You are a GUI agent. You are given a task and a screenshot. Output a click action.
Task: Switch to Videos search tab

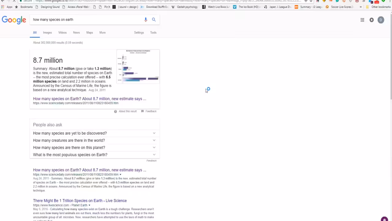(x=62, y=33)
